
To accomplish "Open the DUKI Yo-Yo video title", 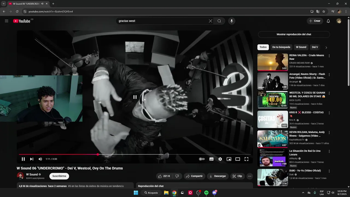I will point(305,171).
